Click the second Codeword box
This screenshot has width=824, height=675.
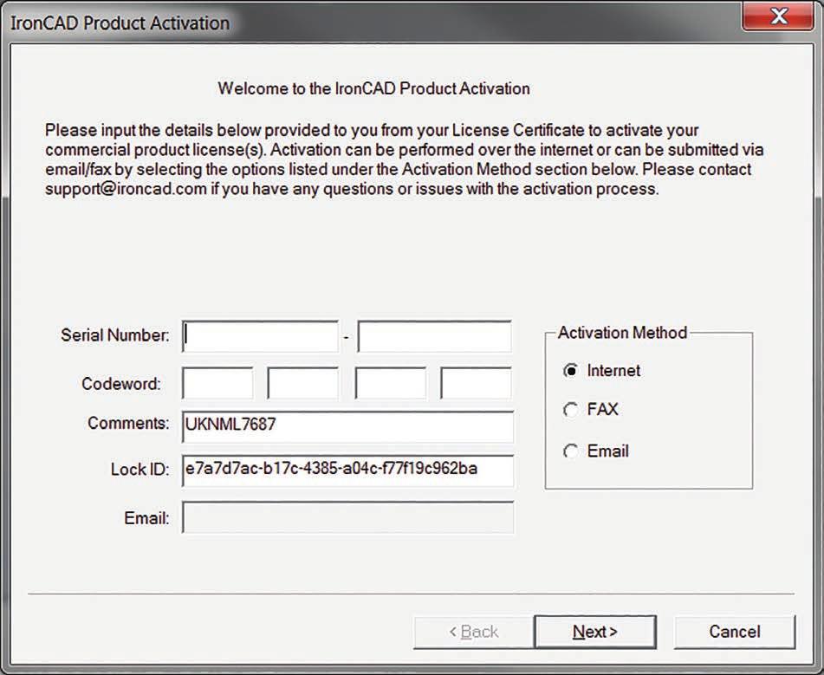coord(303,383)
